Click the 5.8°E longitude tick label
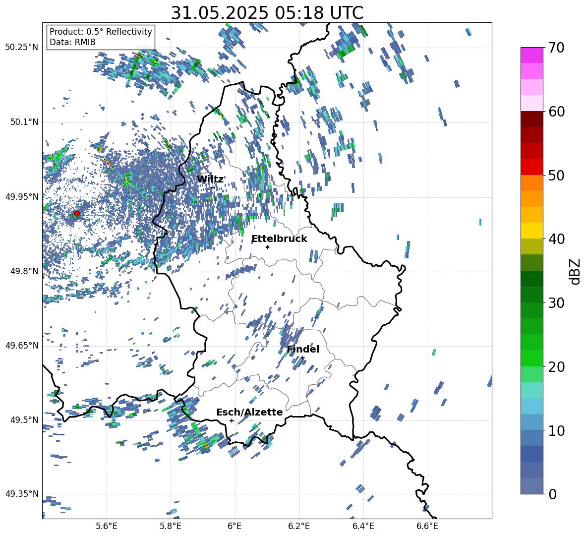Viewport: 587px width, 536px height. click(x=171, y=526)
